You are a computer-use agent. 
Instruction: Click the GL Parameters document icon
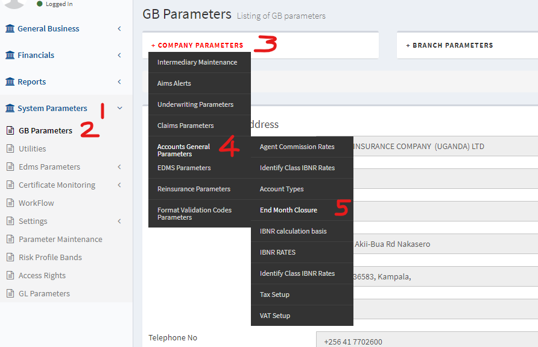(x=9, y=293)
